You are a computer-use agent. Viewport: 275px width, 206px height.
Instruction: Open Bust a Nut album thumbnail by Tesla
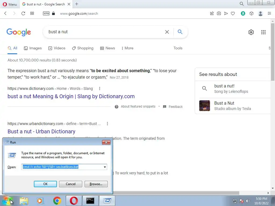(x=204, y=106)
